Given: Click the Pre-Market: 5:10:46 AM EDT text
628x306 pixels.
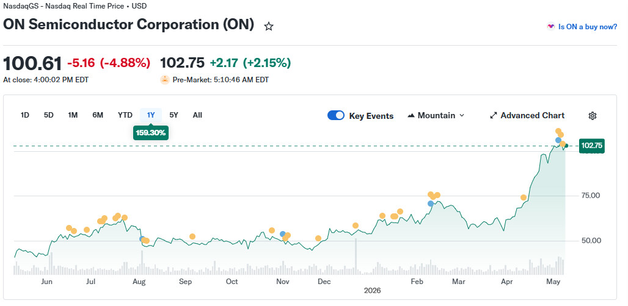Looking at the screenshot, I should click(221, 79).
